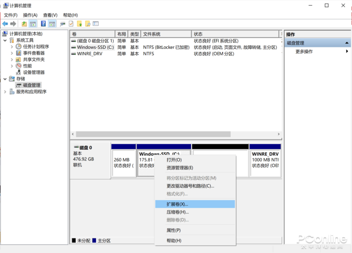Click the volume list horizontal scrollbar thumb
Image resolution: width=352 pixels, height=253 pixels.
click(x=153, y=134)
